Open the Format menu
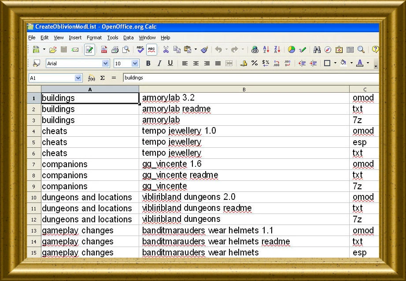Viewport: 406px width, 281px height. (94, 37)
